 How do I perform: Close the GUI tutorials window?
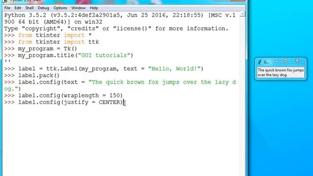coord(297,61)
